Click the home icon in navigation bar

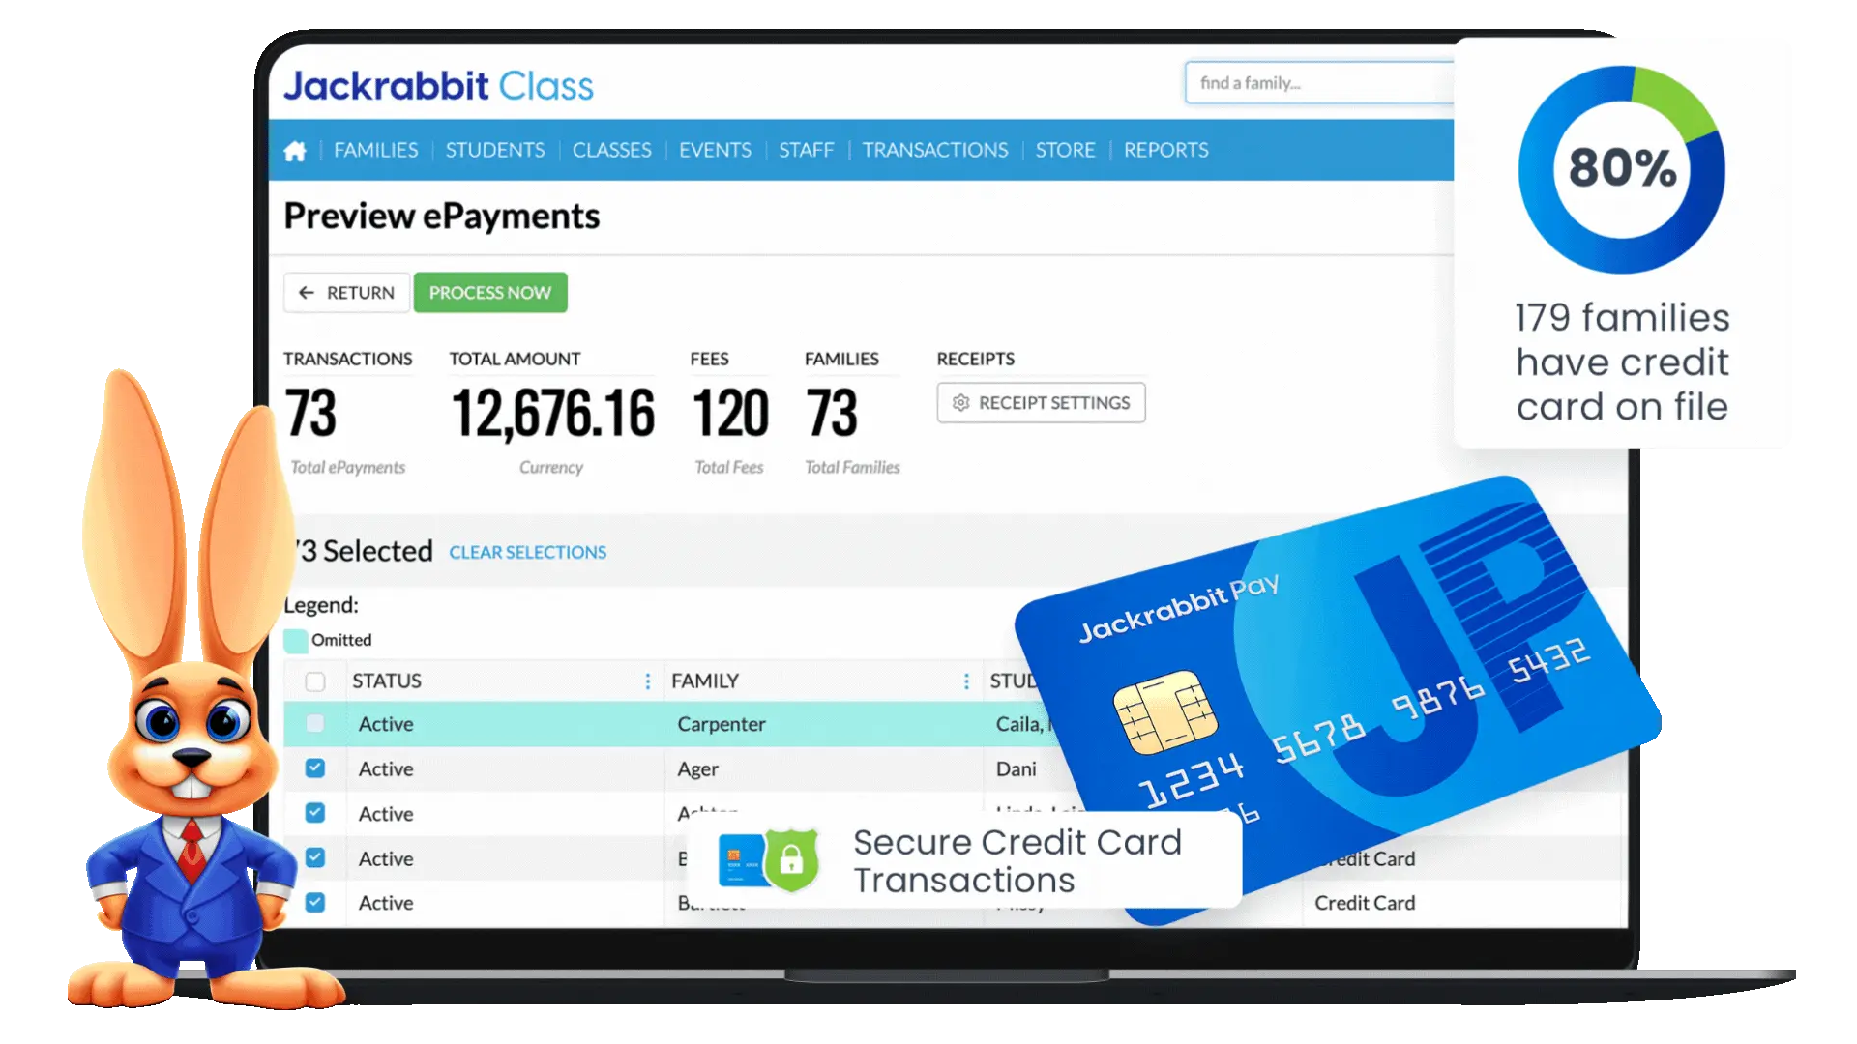[x=295, y=149]
